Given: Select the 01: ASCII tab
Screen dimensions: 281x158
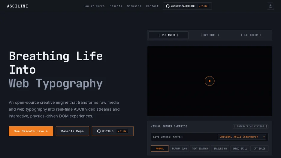Looking at the screenshot, I should (168, 35).
